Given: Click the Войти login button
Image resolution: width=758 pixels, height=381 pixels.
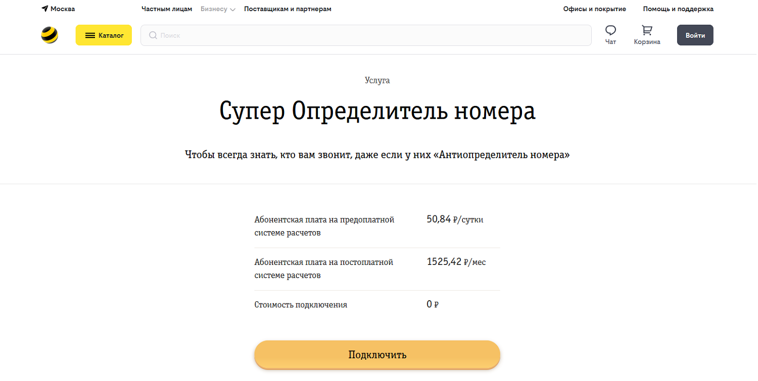Looking at the screenshot, I should tap(695, 35).
